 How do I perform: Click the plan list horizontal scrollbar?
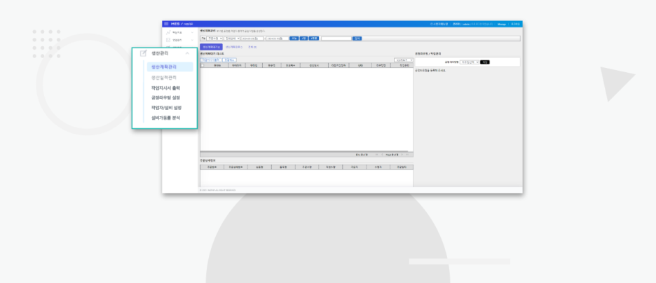[304, 151]
